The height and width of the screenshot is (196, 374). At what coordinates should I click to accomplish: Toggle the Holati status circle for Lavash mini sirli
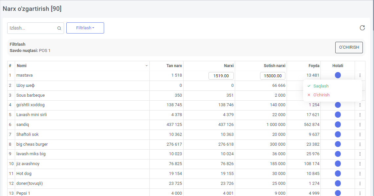click(x=338, y=115)
